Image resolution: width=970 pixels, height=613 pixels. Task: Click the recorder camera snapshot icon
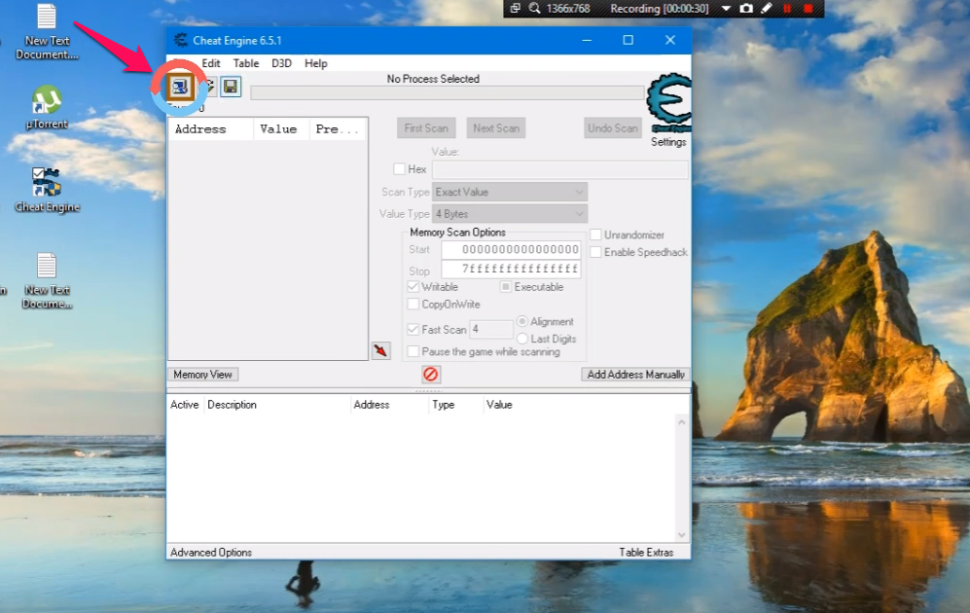point(746,9)
